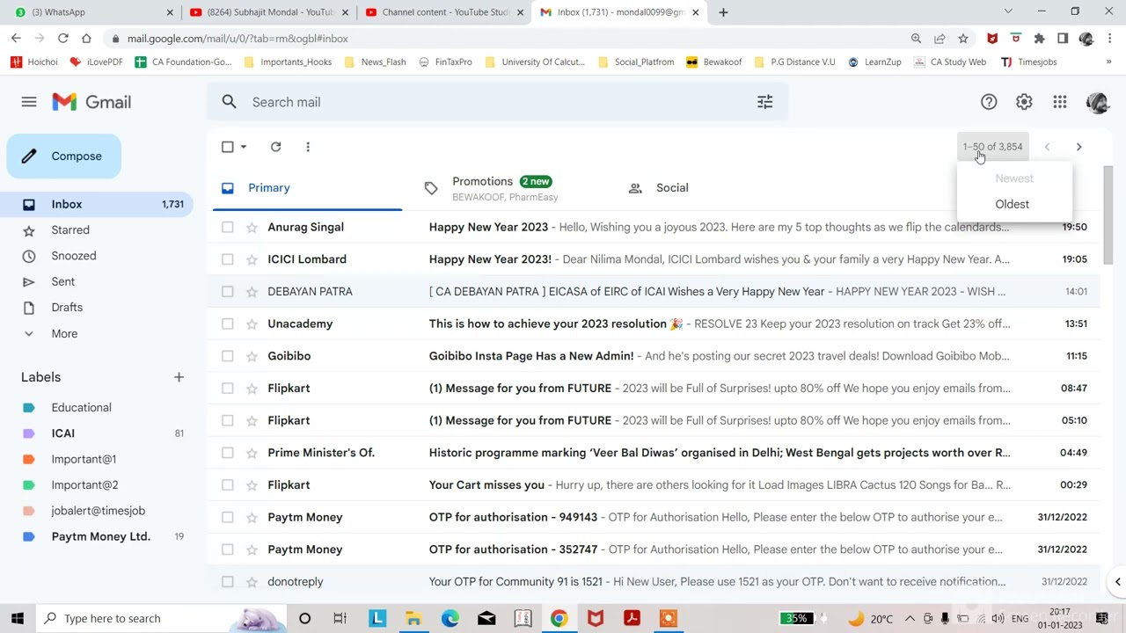This screenshot has height=633, width=1126.
Task: Show side panel arrow at bottom right
Action: point(1117,581)
